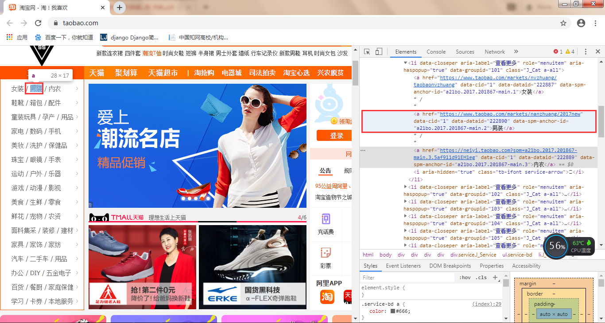Screen dimensions: 605x323
Task: Switch to the Console tab
Action: point(436,52)
